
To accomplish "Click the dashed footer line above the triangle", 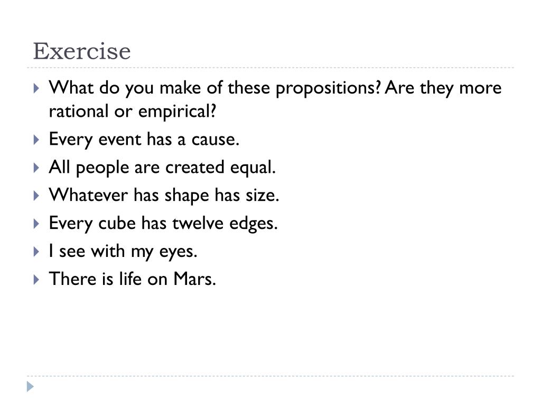I will click(x=270, y=376).
